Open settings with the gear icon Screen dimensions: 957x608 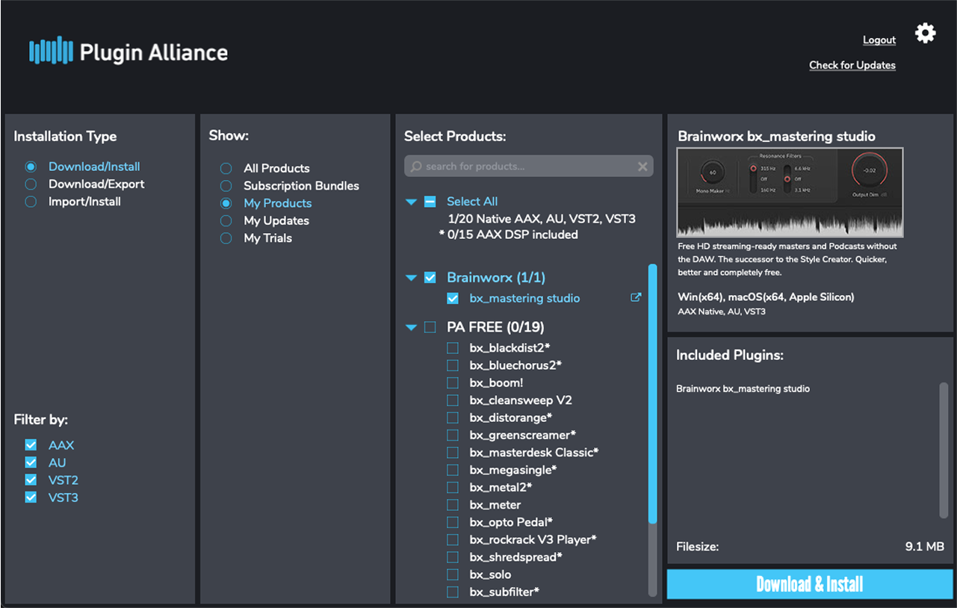(x=925, y=33)
